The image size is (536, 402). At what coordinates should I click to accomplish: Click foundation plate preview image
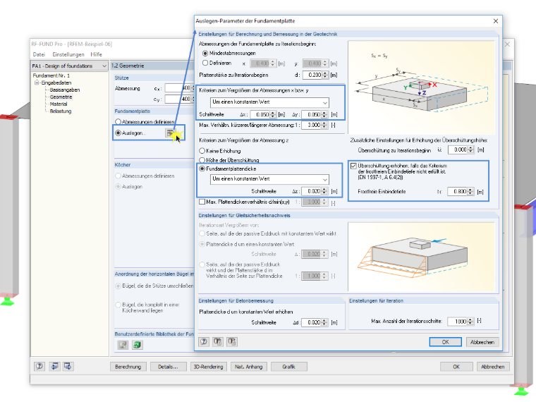[421, 87]
